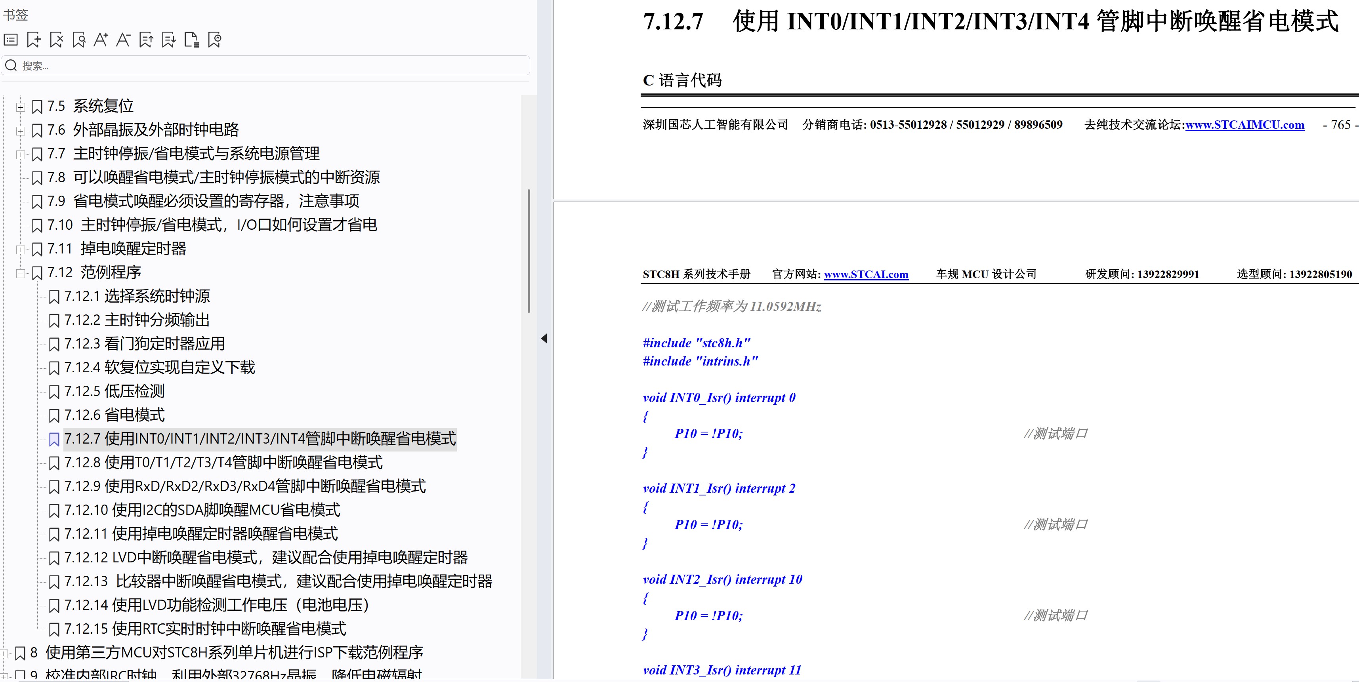Click the bookmark flag icon beside chapter 8

pyautogui.click(x=20, y=653)
